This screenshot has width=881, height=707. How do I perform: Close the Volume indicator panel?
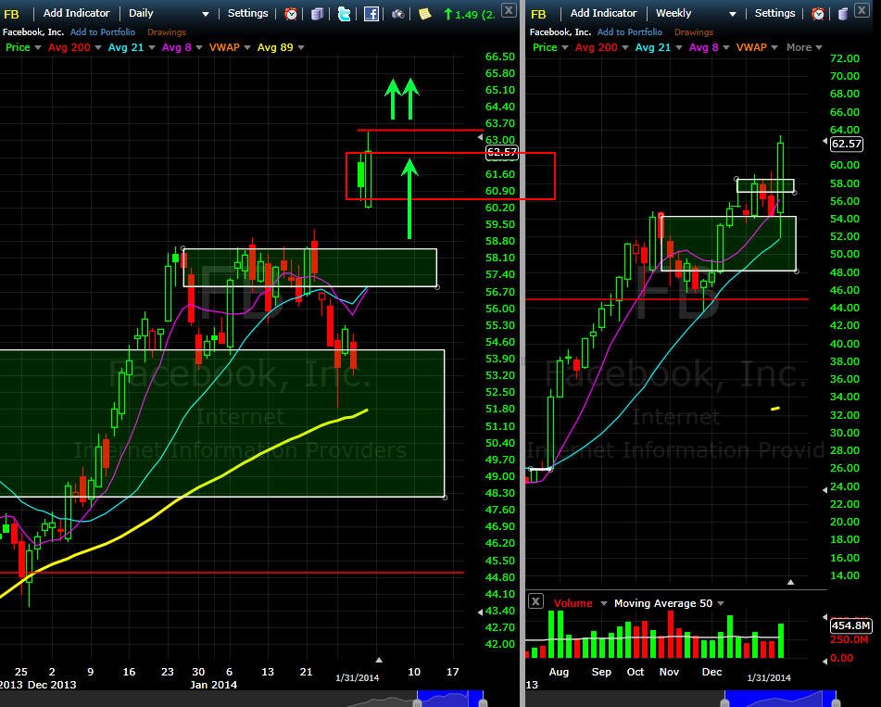pos(535,601)
